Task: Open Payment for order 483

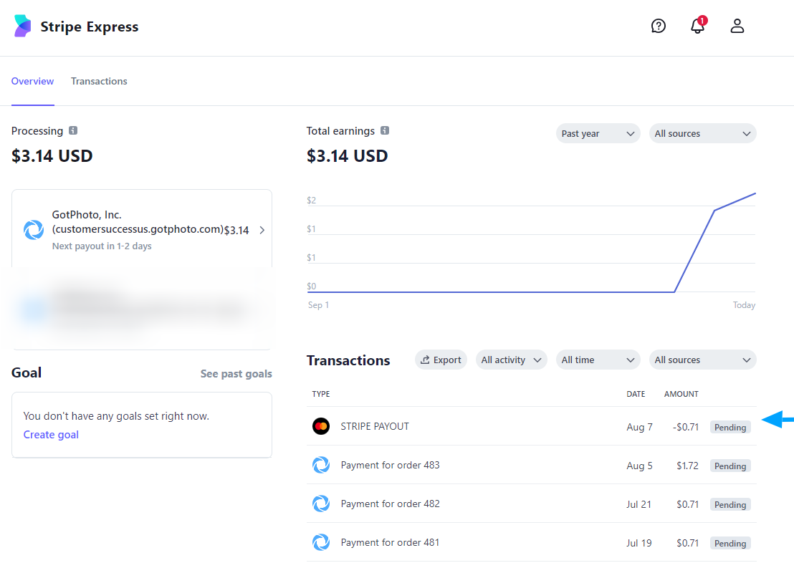Action: tap(390, 465)
